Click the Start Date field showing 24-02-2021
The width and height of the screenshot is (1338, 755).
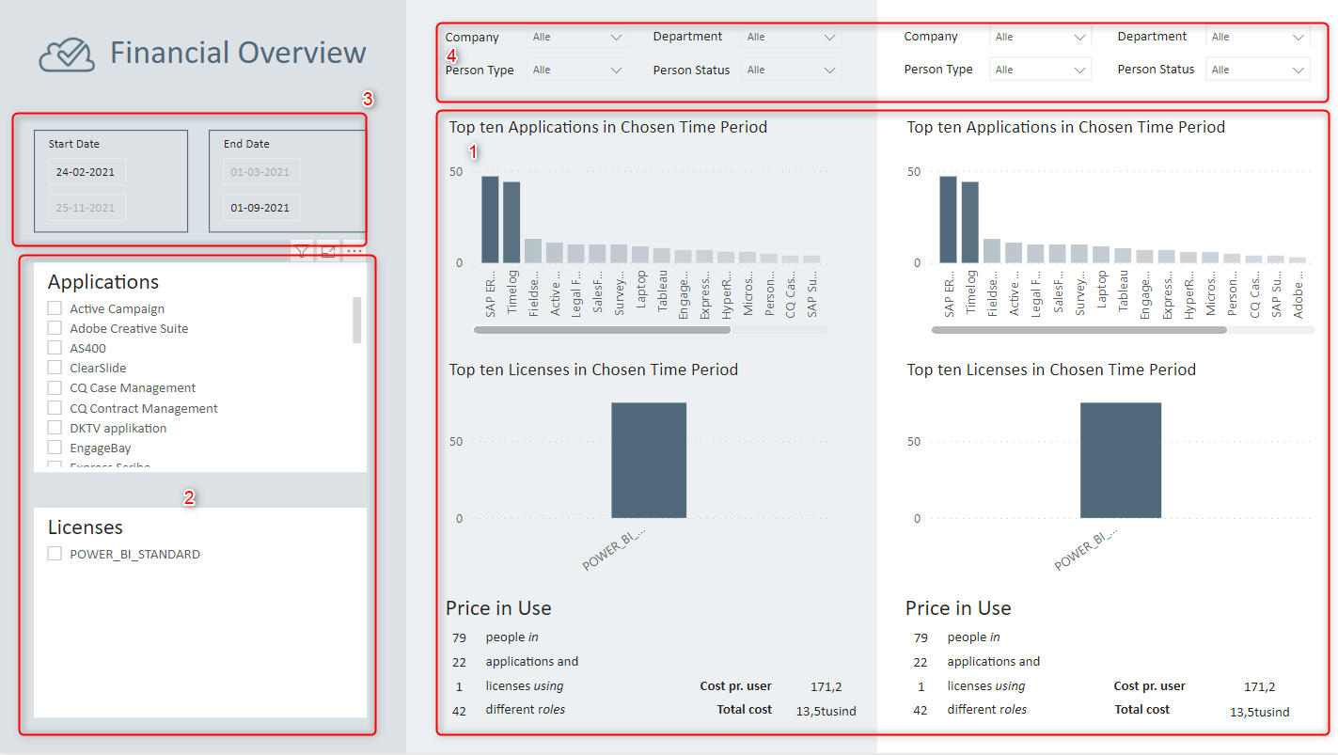point(86,172)
